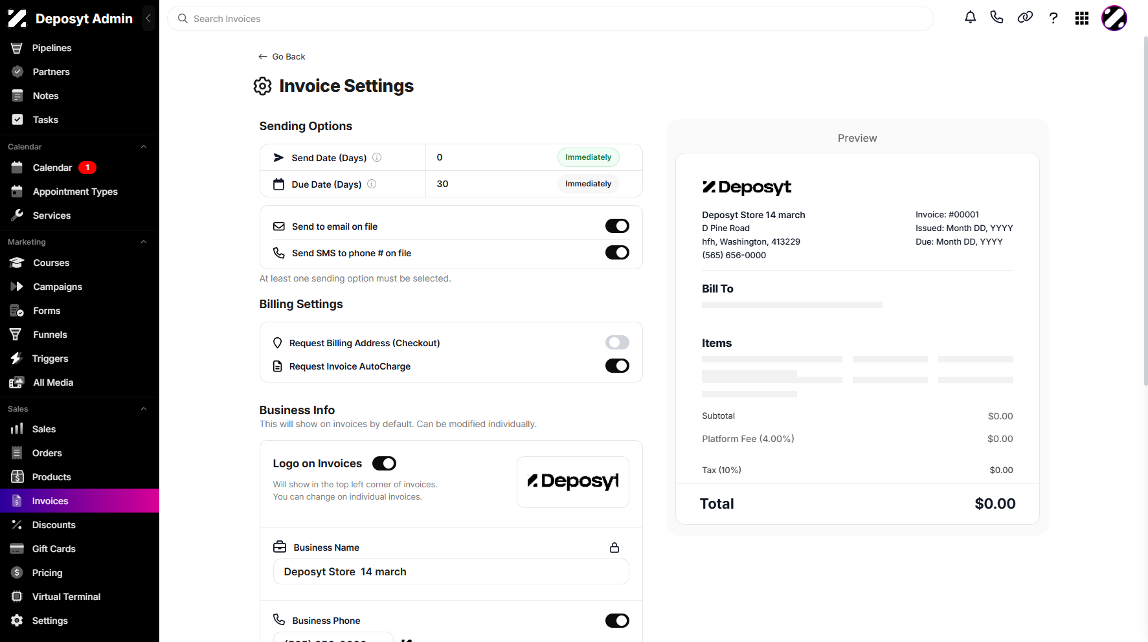Click the Pipelines funnel icon

17,48
